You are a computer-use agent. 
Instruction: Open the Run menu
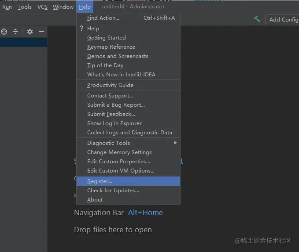coord(7,7)
